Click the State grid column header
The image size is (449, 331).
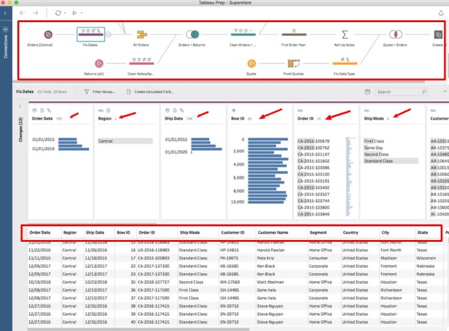(423, 232)
